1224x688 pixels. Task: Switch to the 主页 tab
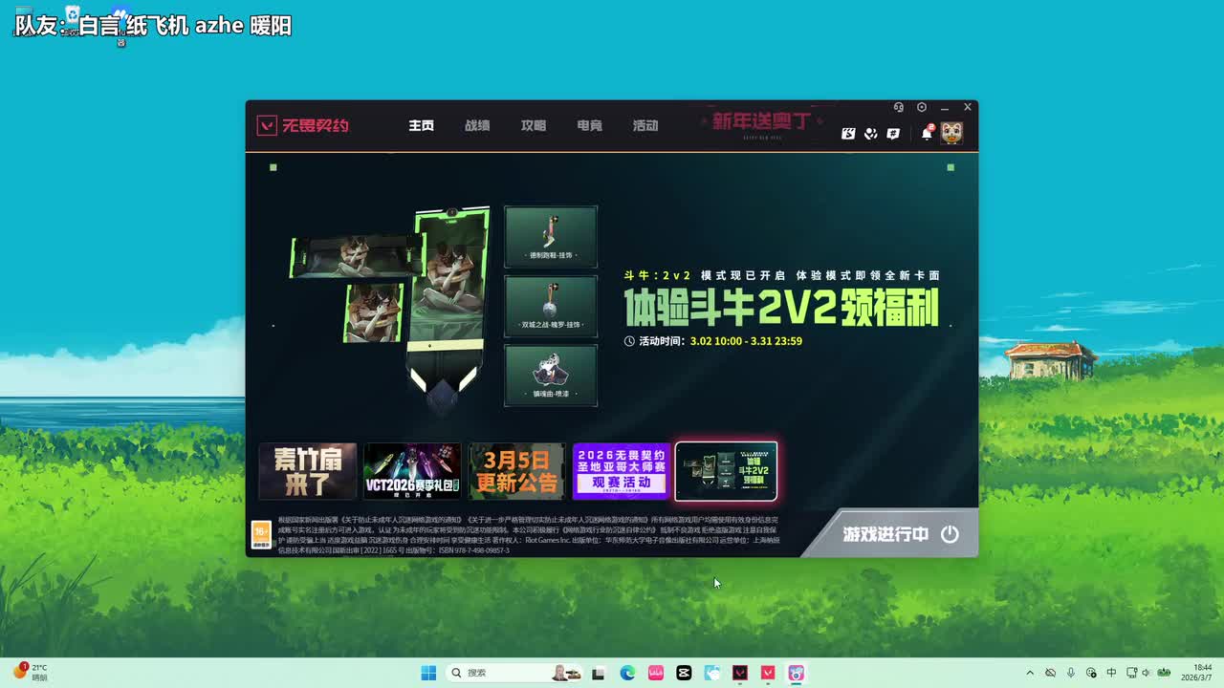click(x=422, y=126)
